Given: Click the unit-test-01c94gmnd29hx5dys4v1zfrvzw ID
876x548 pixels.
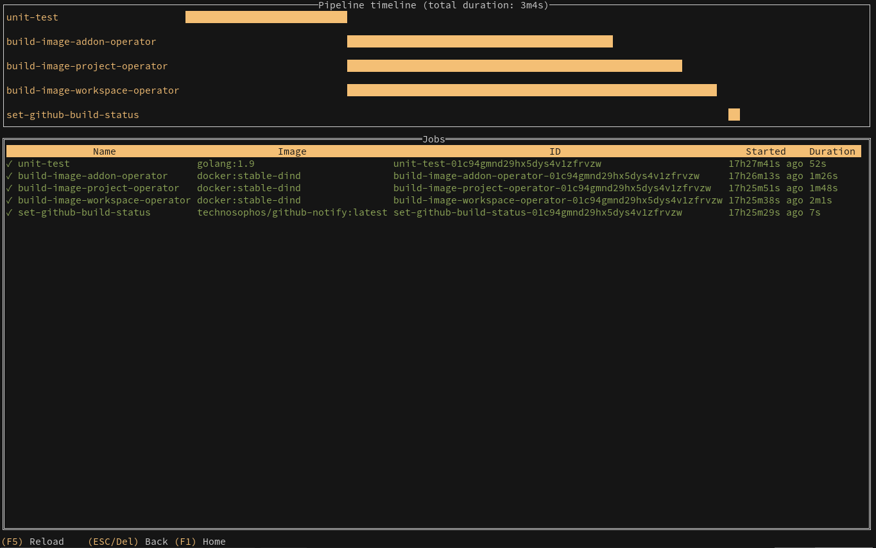Looking at the screenshot, I should coord(497,164).
